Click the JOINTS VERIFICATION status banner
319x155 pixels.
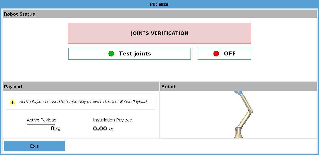click(159, 33)
